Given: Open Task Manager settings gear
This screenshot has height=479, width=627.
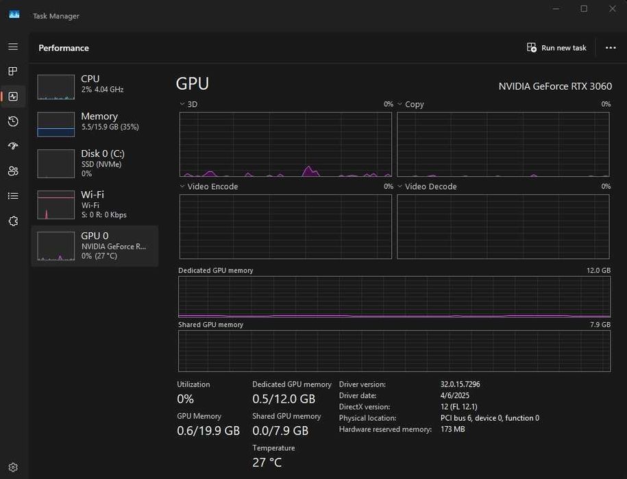Looking at the screenshot, I should click(x=13, y=467).
